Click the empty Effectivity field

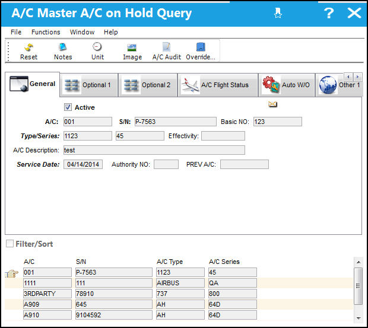coord(223,136)
